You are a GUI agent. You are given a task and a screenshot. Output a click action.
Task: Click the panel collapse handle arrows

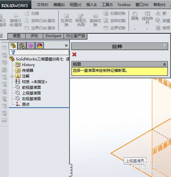tap(71, 170)
